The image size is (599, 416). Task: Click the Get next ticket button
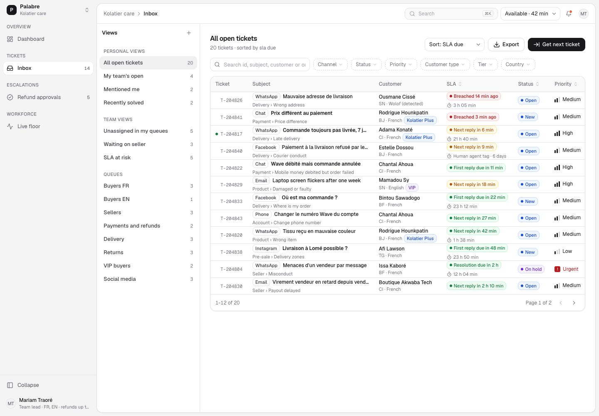coord(556,45)
